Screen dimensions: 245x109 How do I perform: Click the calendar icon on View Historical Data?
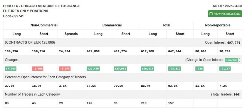coord(211,14)
